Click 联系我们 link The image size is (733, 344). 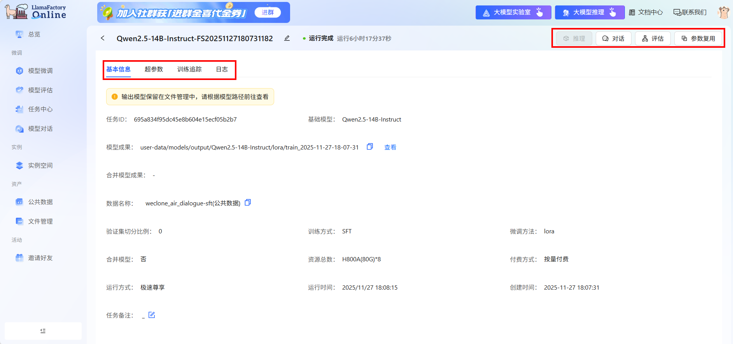[690, 12]
